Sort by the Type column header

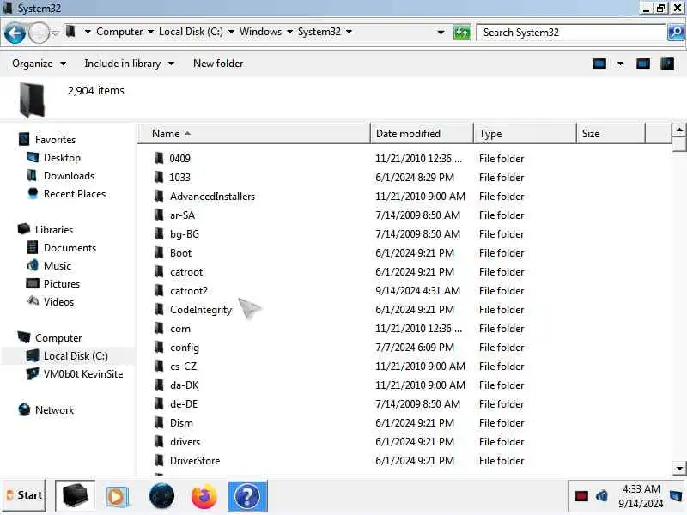(525, 134)
